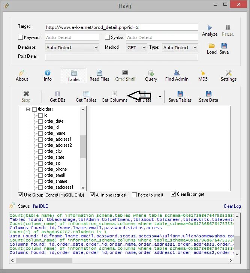Switch to the Tables tab
Viewport: 250px width, 273px height.
pyautogui.click(x=74, y=76)
